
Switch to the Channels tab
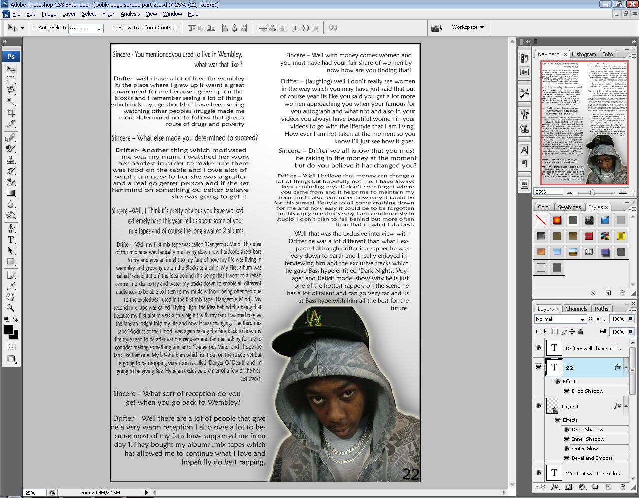(577, 308)
